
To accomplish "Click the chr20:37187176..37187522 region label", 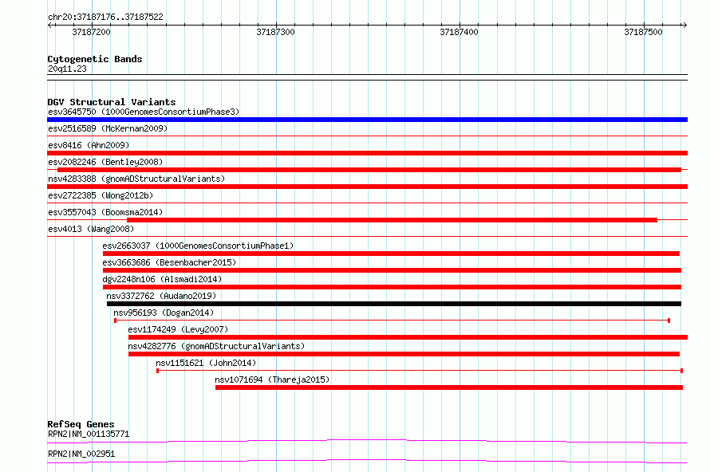I will 105,18.
